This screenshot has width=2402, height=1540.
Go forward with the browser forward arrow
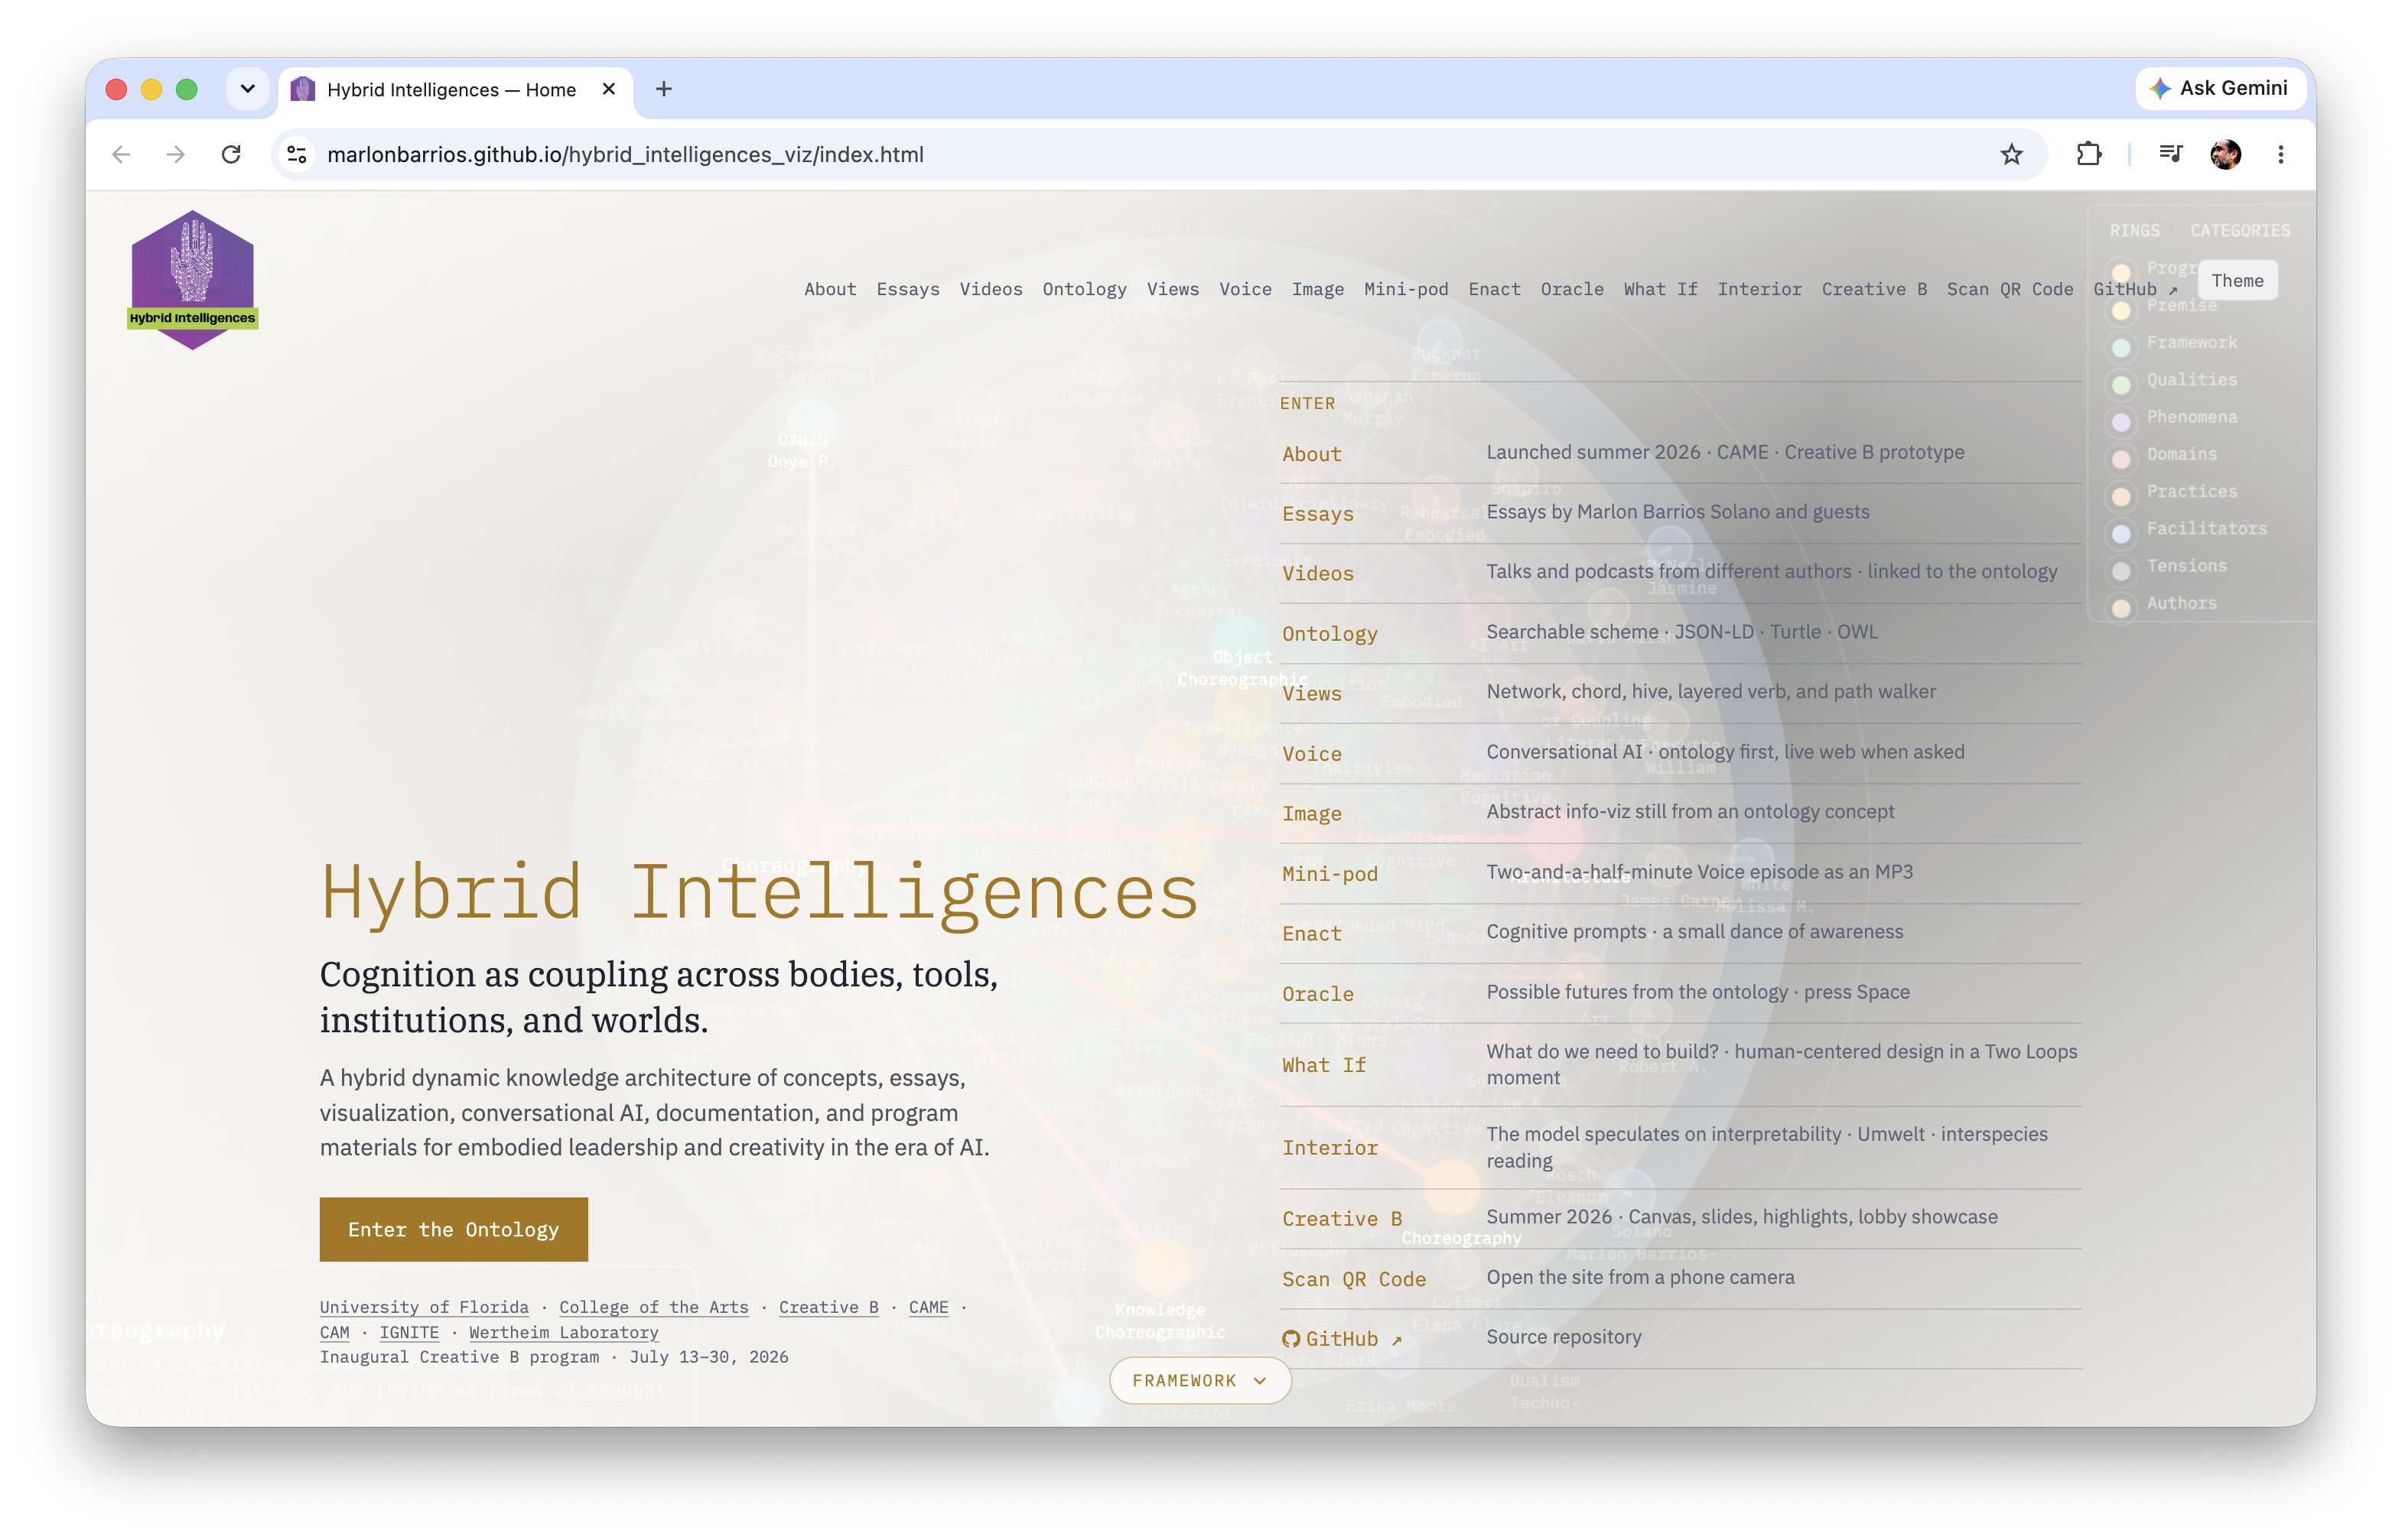point(175,154)
